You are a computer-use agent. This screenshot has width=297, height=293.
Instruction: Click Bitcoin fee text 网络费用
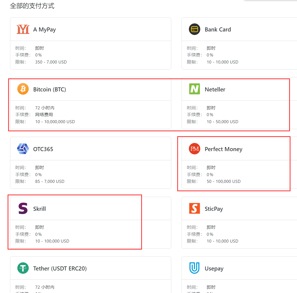44,115
